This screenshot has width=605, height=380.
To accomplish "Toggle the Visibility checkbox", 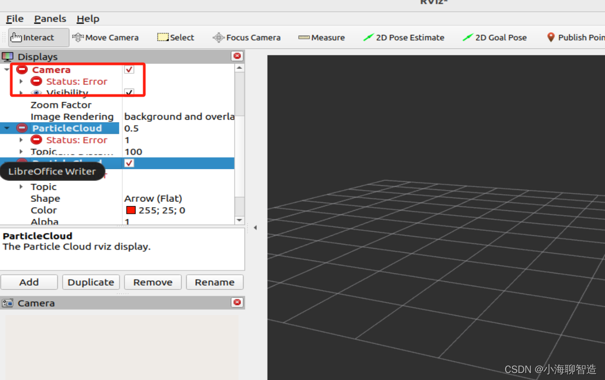I will 129,92.
